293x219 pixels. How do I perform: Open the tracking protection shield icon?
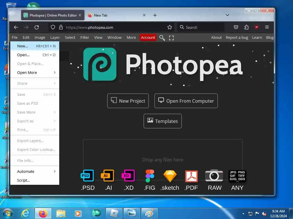(x=53, y=27)
